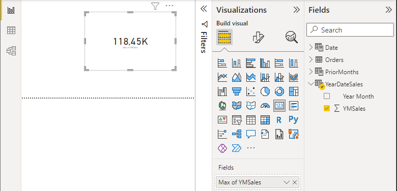Check the Year Month field checkbox
Screen dimensions: 397x191
tap(327, 96)
